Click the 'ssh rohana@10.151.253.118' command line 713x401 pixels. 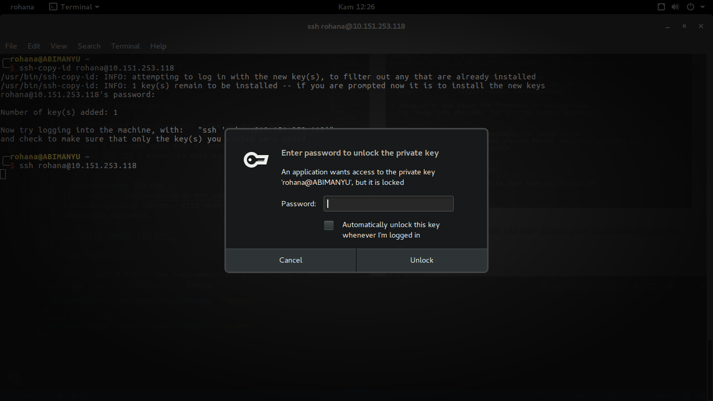[78, 166]
